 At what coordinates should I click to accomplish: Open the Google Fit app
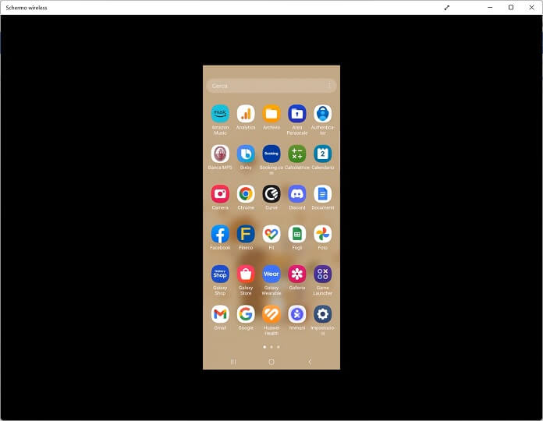click(x=271, y=234)
